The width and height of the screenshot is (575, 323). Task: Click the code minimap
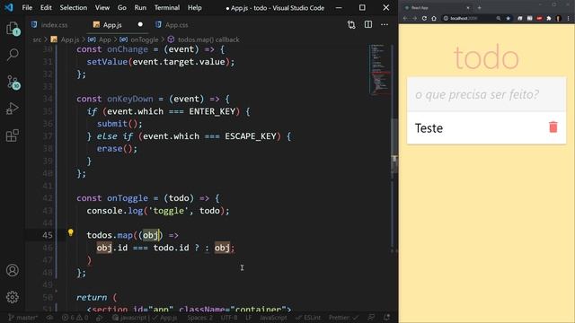pos(379,69)
